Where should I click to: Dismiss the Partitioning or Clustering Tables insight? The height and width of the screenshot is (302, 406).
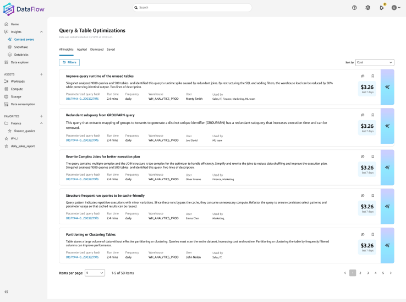[363, 234]
